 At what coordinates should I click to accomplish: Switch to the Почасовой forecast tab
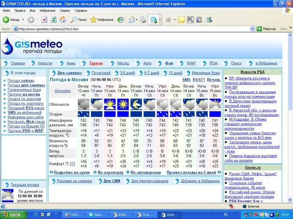[x=100, y=73]
